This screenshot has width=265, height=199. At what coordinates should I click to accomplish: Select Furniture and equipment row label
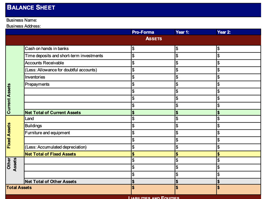[47, 133]
